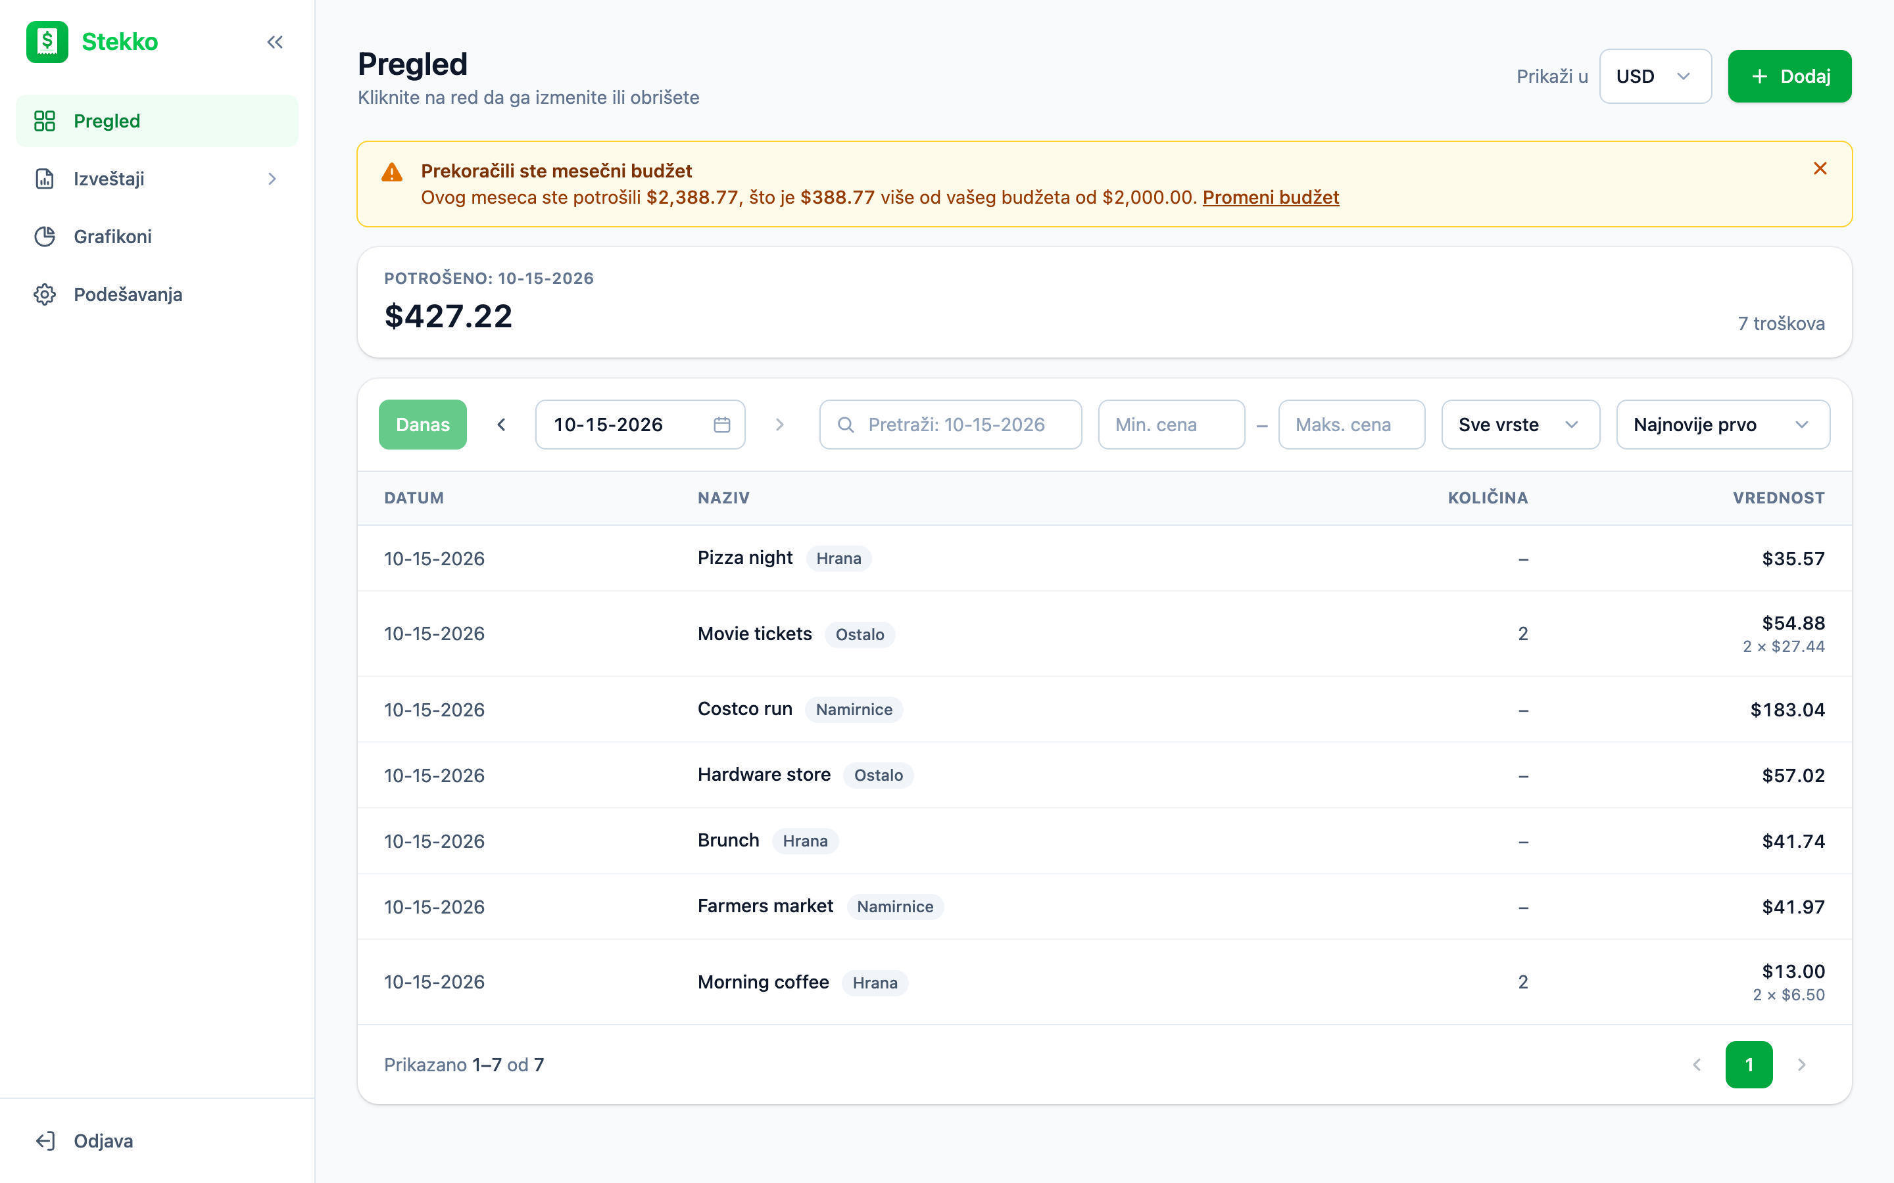Image resolution: width=1894 pixels, height=1183 pixels.
Task: Click the green Dodaj button
Action: click(1789, 77)
